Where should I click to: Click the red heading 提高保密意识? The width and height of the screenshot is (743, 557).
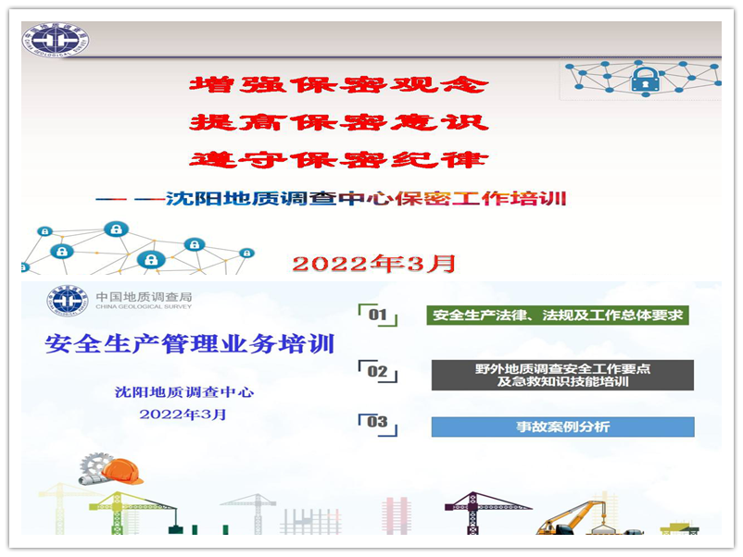[x=339, y=122]
